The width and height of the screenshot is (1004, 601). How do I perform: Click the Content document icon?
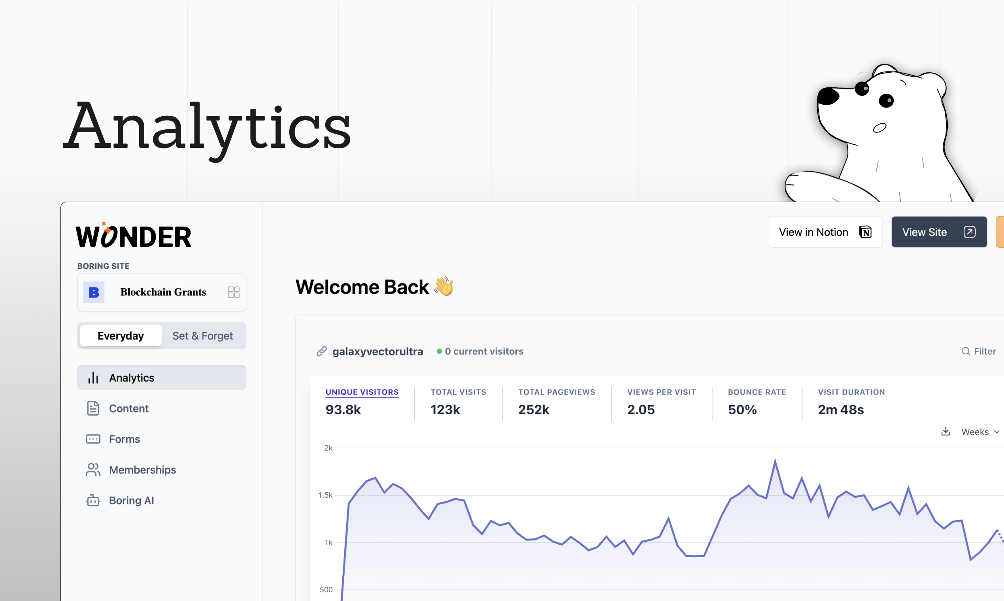coord(93,408)
